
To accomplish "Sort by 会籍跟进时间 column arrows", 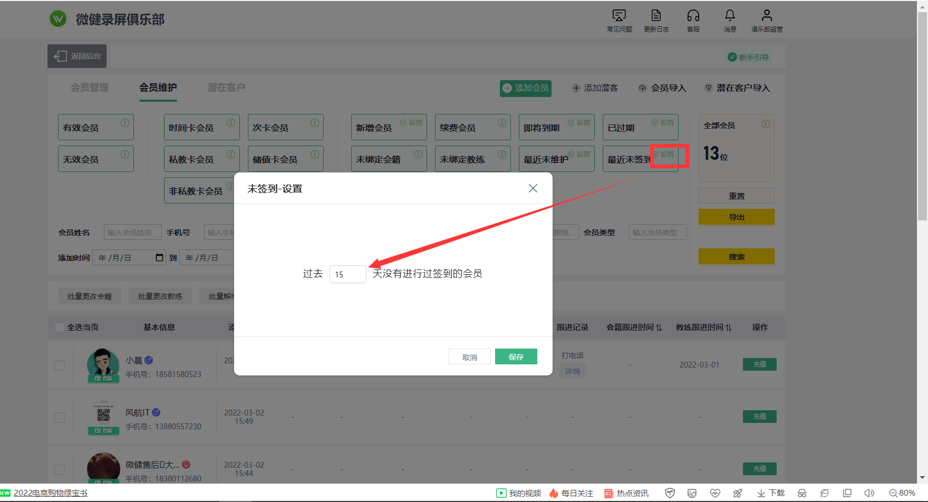I will pos(659,327).
